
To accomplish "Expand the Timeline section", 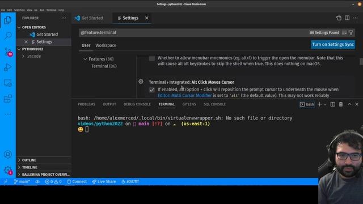I will [x=44, y=167].
